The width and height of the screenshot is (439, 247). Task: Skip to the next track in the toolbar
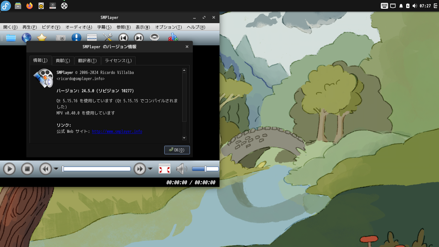[x=139, y=38]
